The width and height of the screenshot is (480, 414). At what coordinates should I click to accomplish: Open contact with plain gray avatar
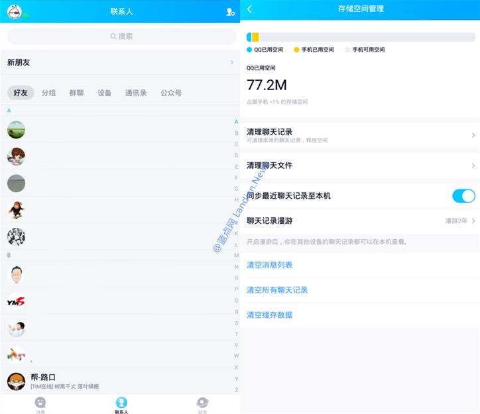click(16, 183)
